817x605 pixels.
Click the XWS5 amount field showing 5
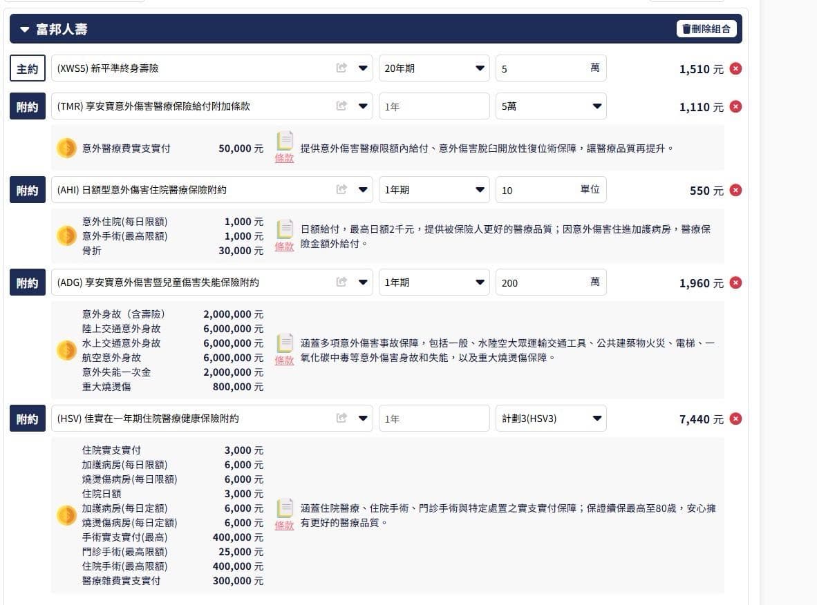pos(551,68)
